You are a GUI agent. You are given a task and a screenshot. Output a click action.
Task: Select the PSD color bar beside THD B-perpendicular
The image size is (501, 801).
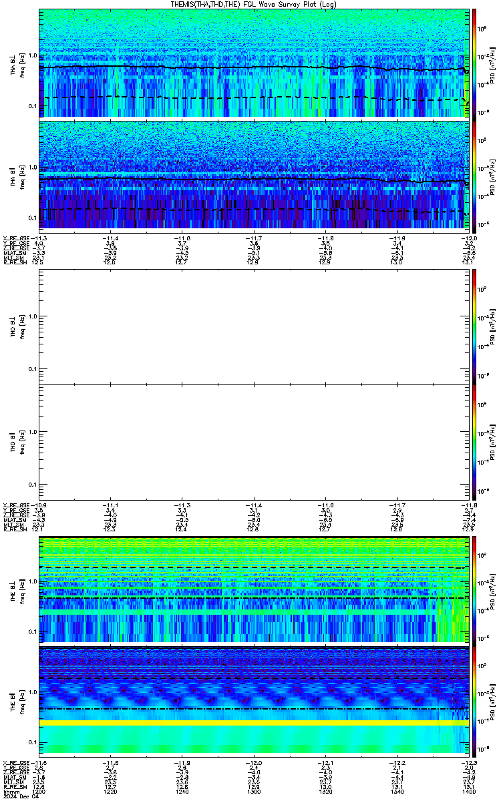[474, 326]
